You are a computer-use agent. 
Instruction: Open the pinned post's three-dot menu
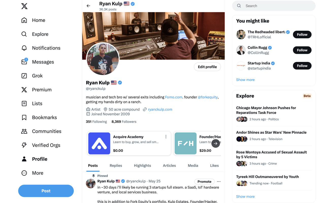[219, 181]
